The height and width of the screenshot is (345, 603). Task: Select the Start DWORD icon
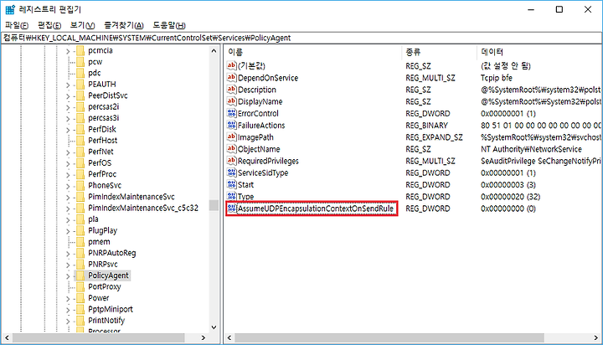click(x=231, y=184)
